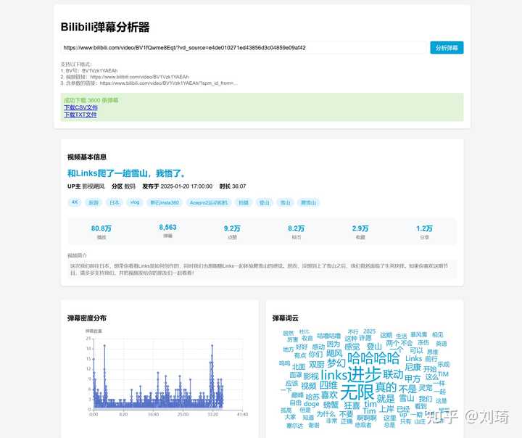Download the CSV file via 下载CSV文件 link
522x438 pixels.
[80, 107]
